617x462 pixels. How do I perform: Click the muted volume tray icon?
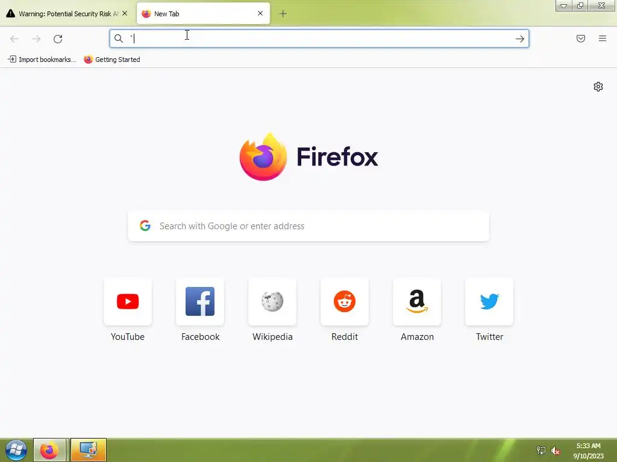[555, 451]
